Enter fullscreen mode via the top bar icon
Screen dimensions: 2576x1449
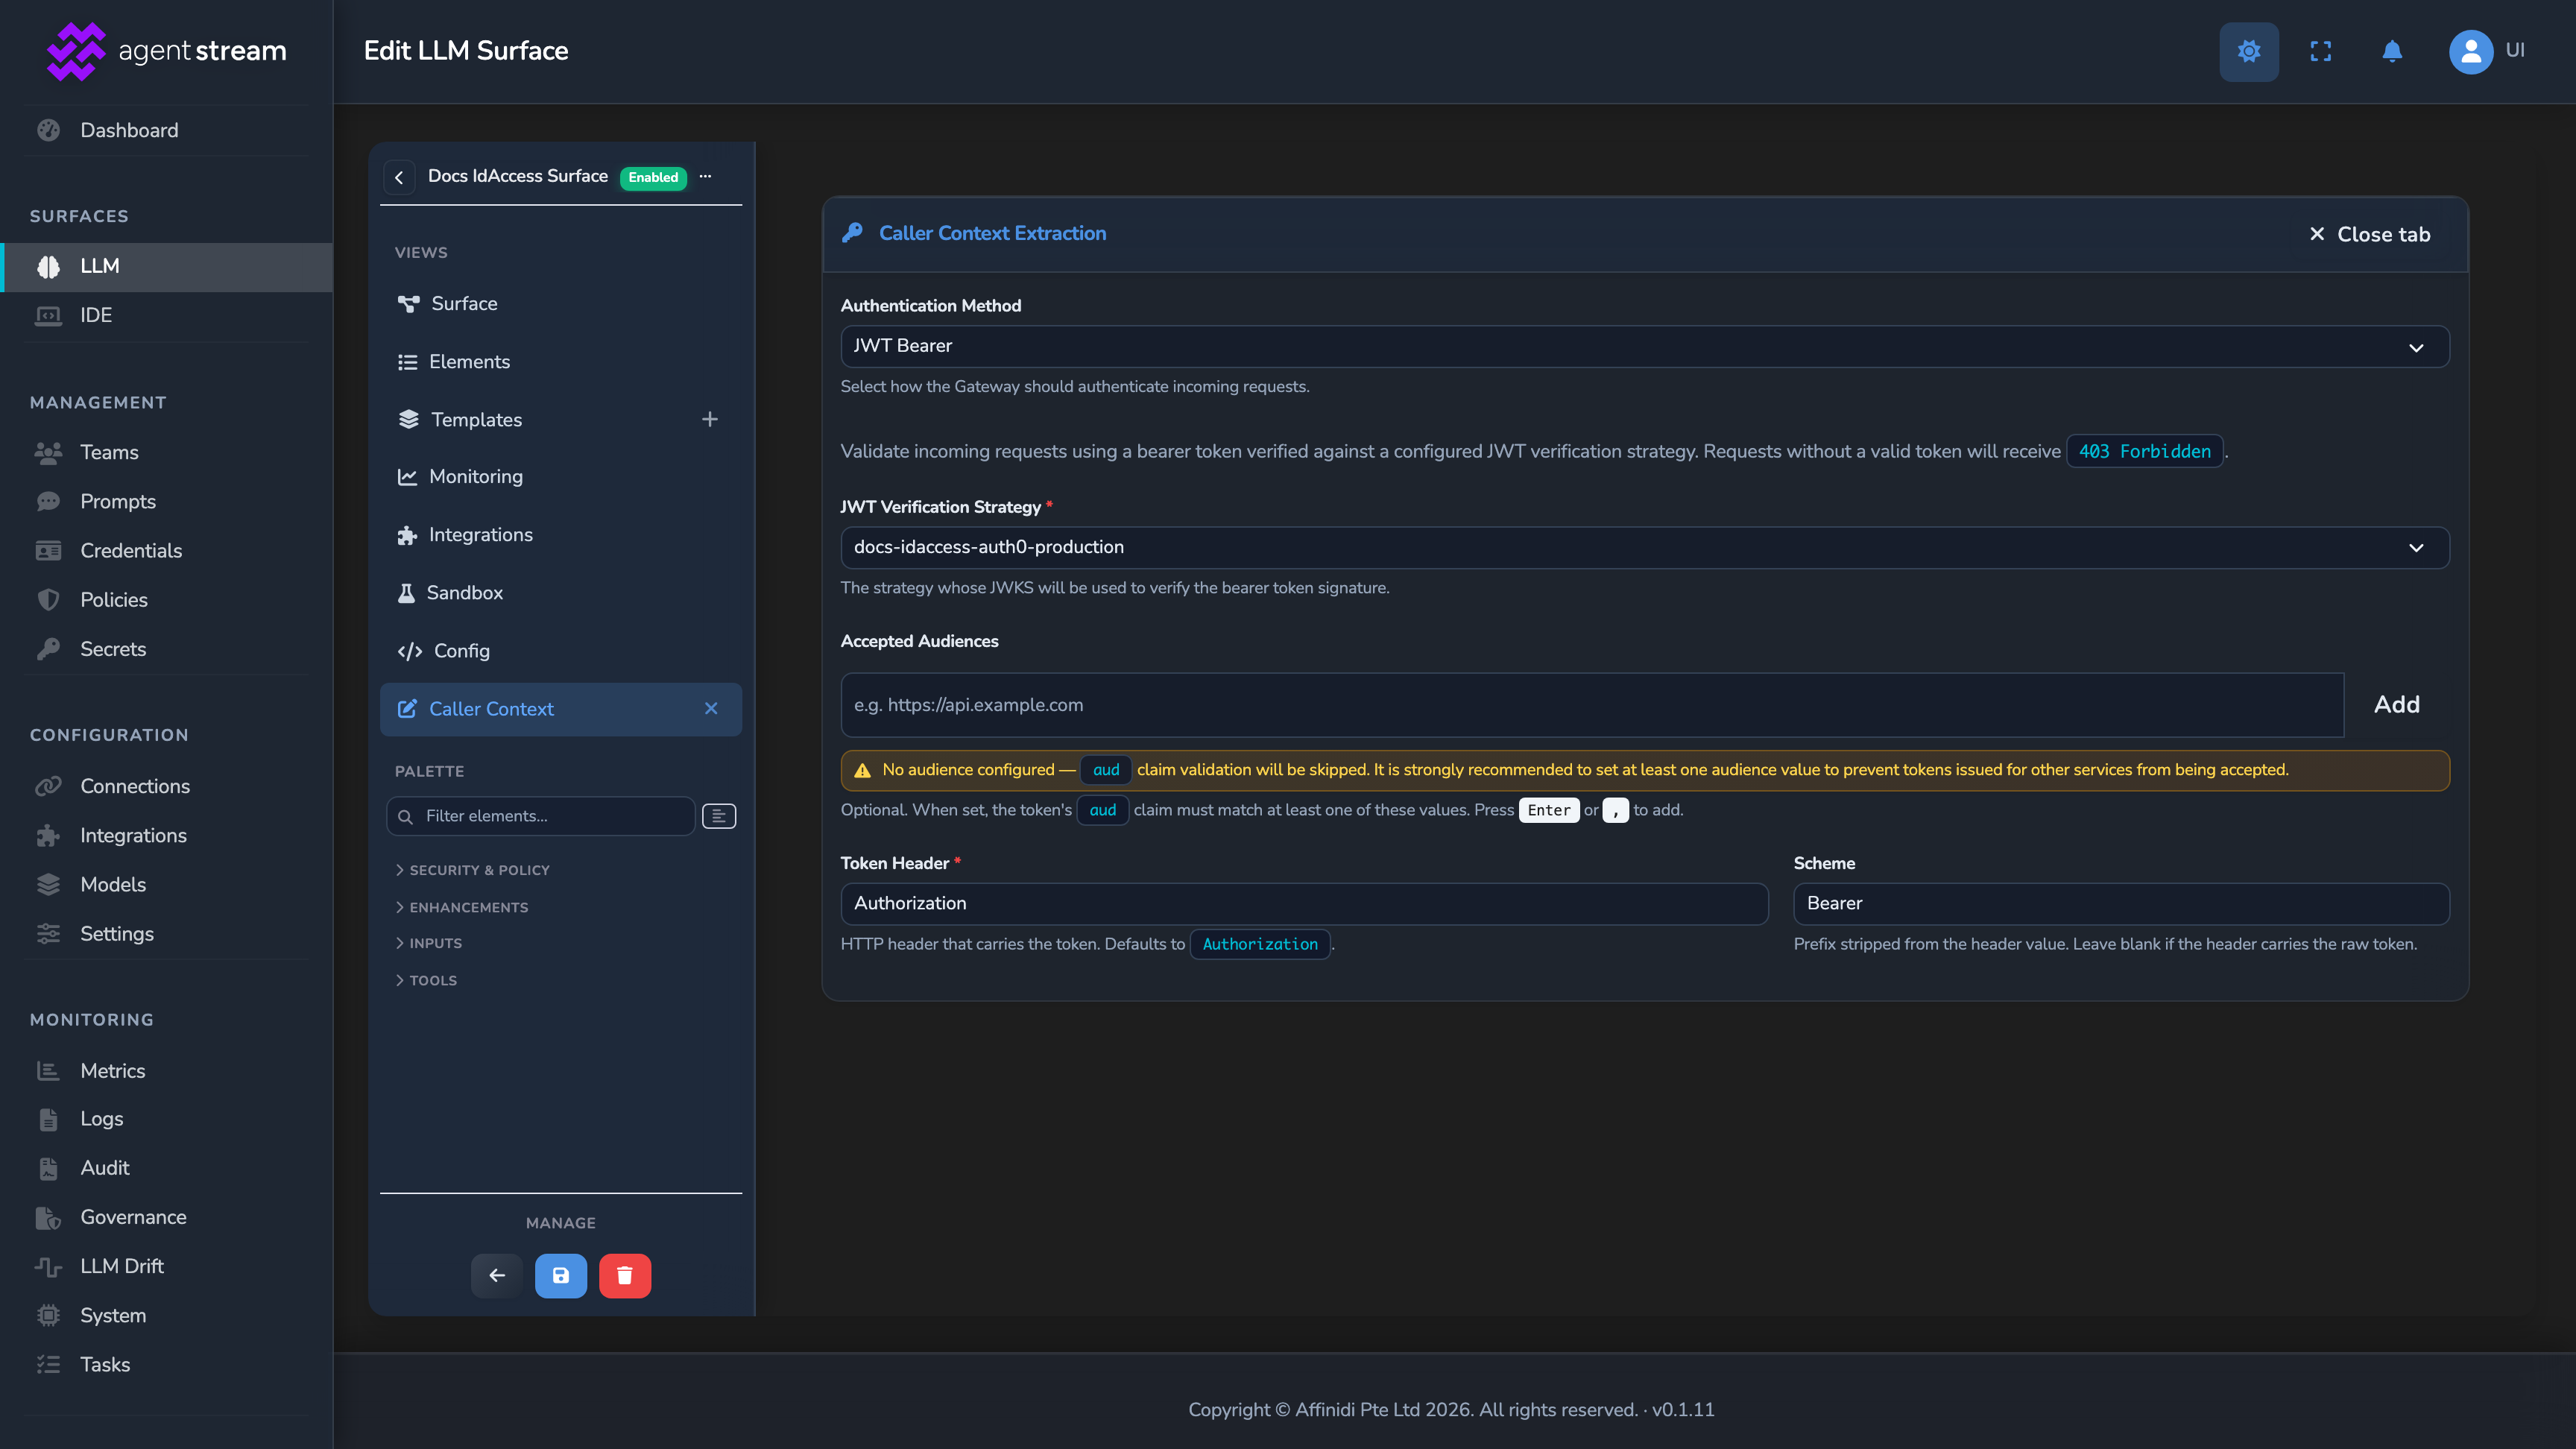(x=2320, y=51)
